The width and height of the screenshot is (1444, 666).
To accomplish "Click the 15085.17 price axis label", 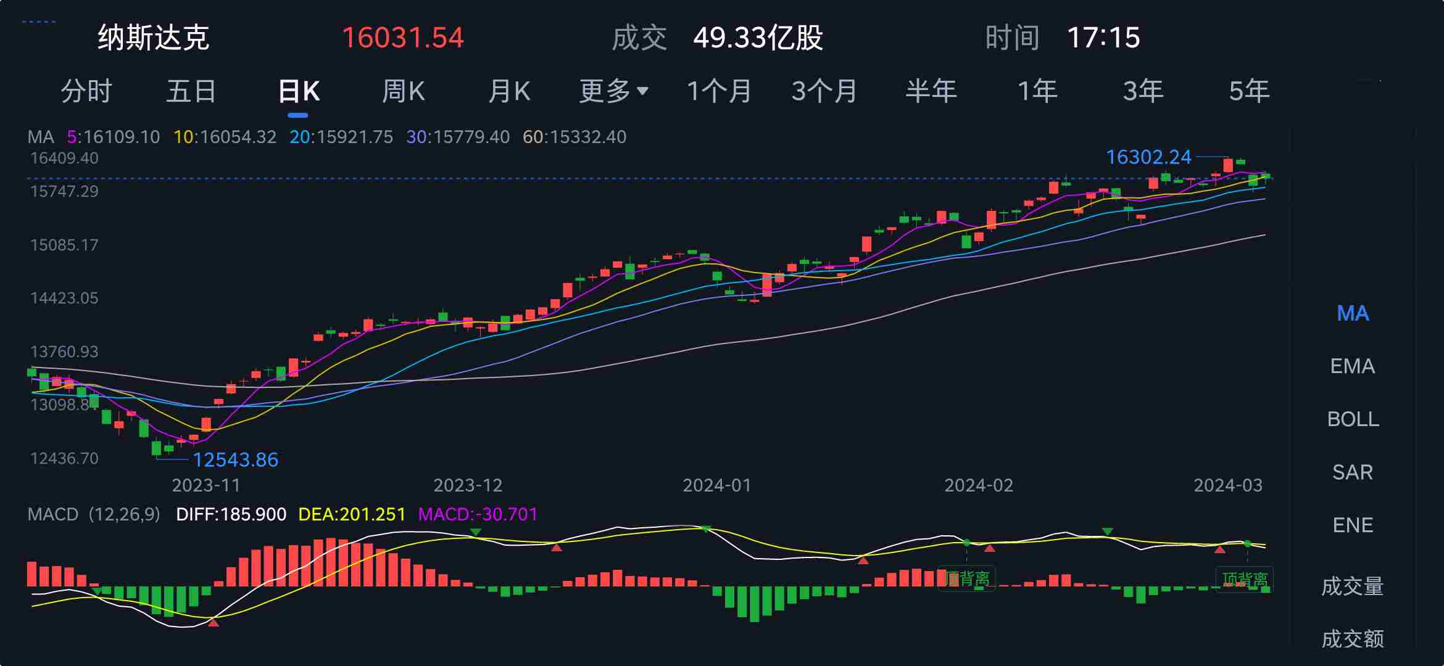I will 64,245.
